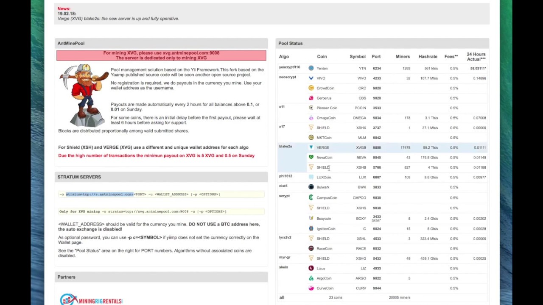543x305 pixels.
Task: Click the SHIELD icon in XSHS row
Action: click(x=311, y=208)
